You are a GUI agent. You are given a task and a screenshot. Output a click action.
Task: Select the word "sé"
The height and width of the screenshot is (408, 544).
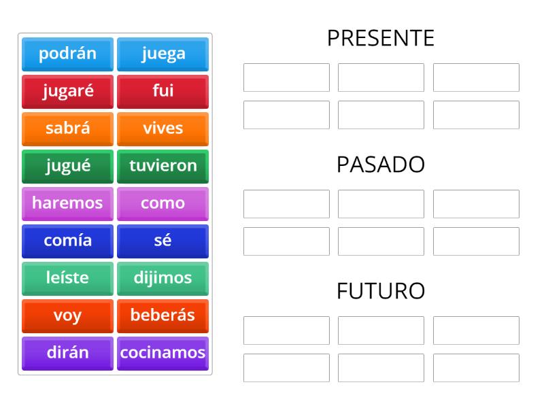point(163,241)
